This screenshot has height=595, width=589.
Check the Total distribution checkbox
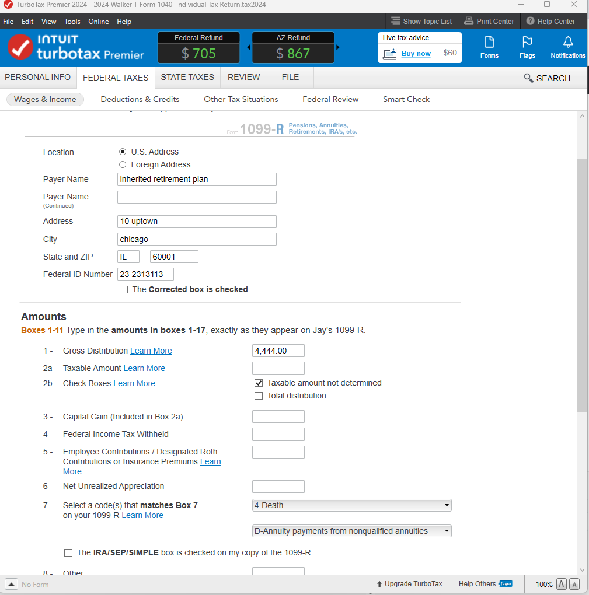(258, 395)
